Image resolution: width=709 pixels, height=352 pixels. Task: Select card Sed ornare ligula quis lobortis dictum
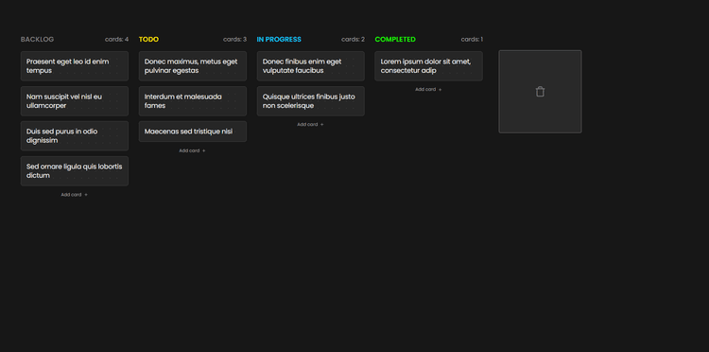(x=75, y=171)
